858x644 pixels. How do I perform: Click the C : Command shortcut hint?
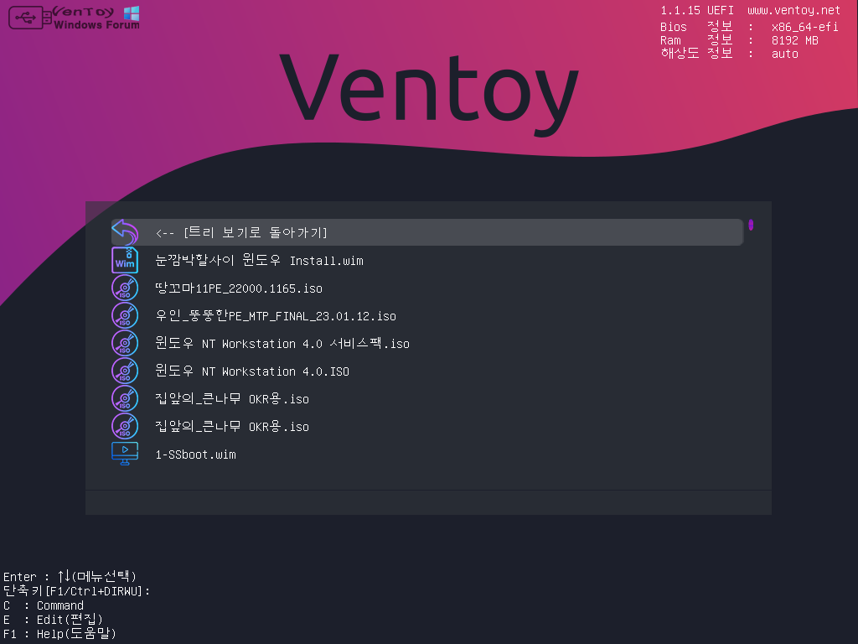coord(44,605)
